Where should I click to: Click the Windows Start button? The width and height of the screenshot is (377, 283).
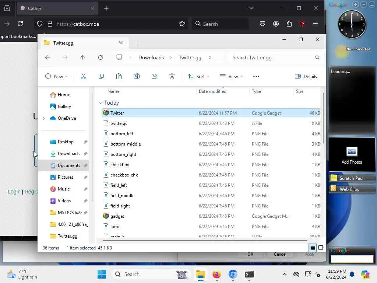(102, 274)
